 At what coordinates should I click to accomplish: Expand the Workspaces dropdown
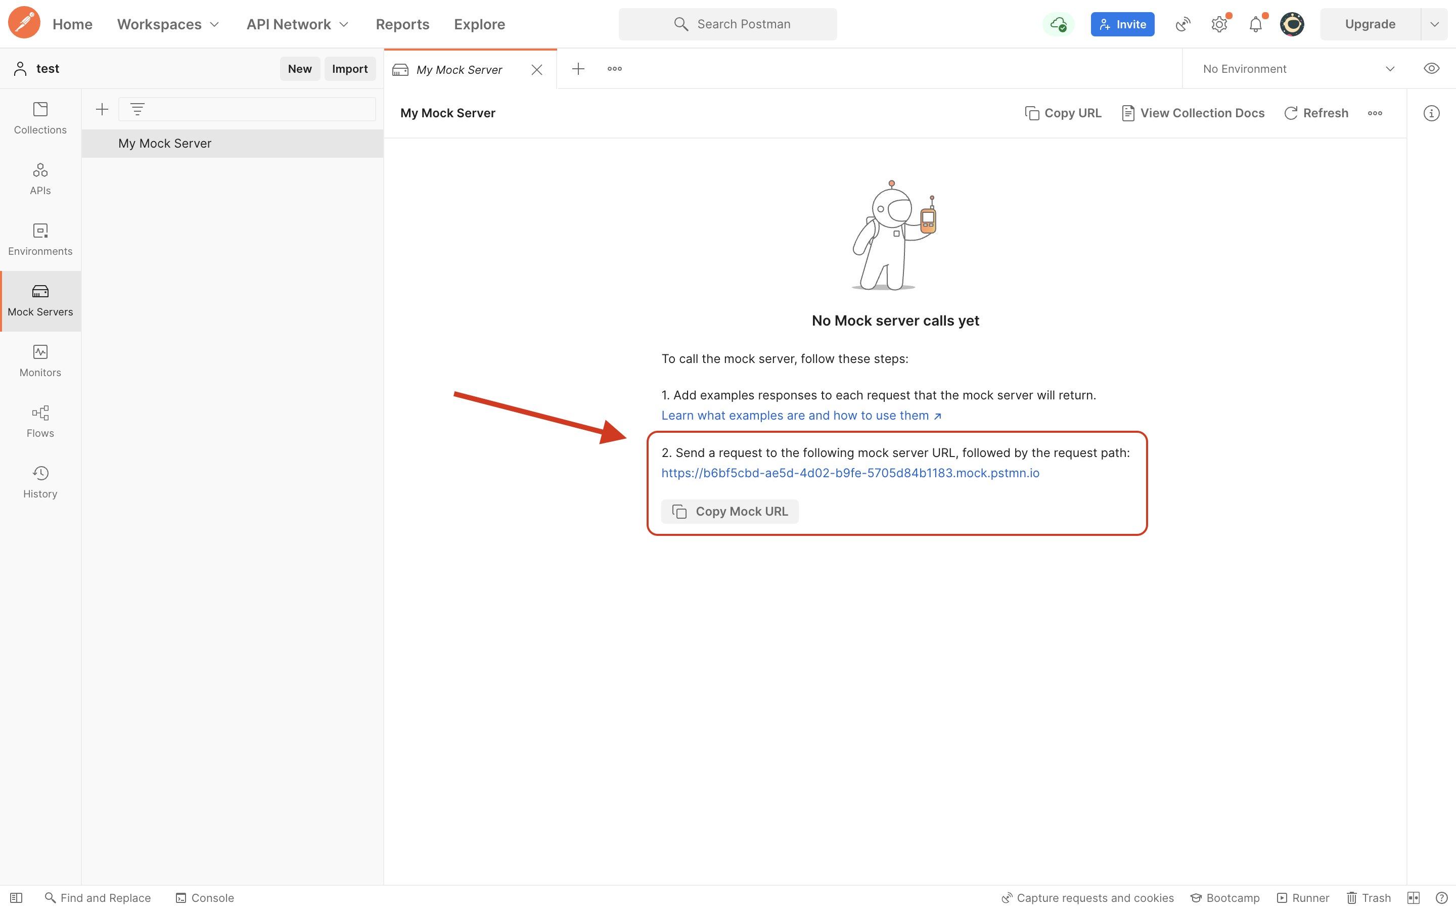[x=168, y=25]
